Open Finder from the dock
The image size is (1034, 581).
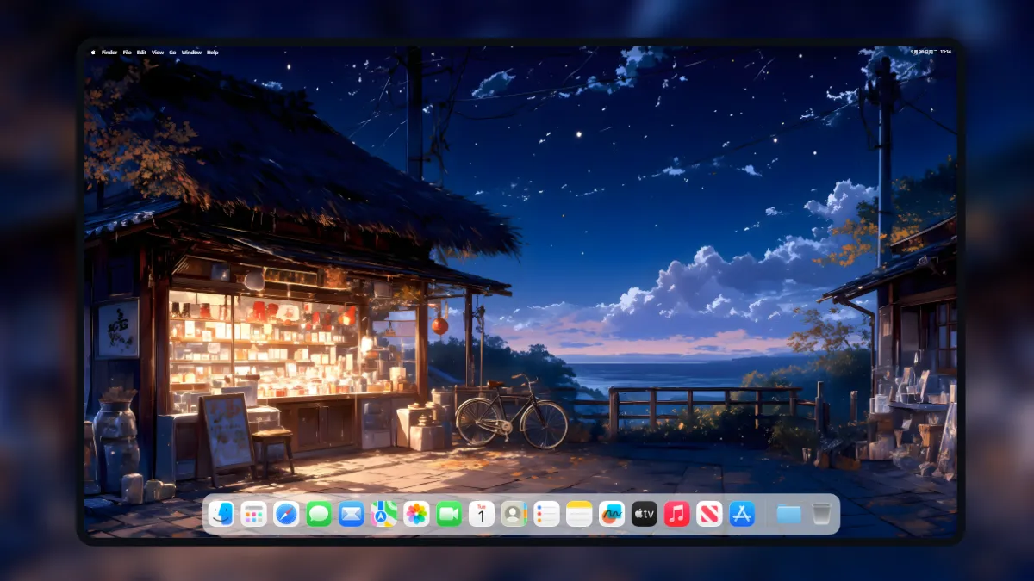pos(221,514)
